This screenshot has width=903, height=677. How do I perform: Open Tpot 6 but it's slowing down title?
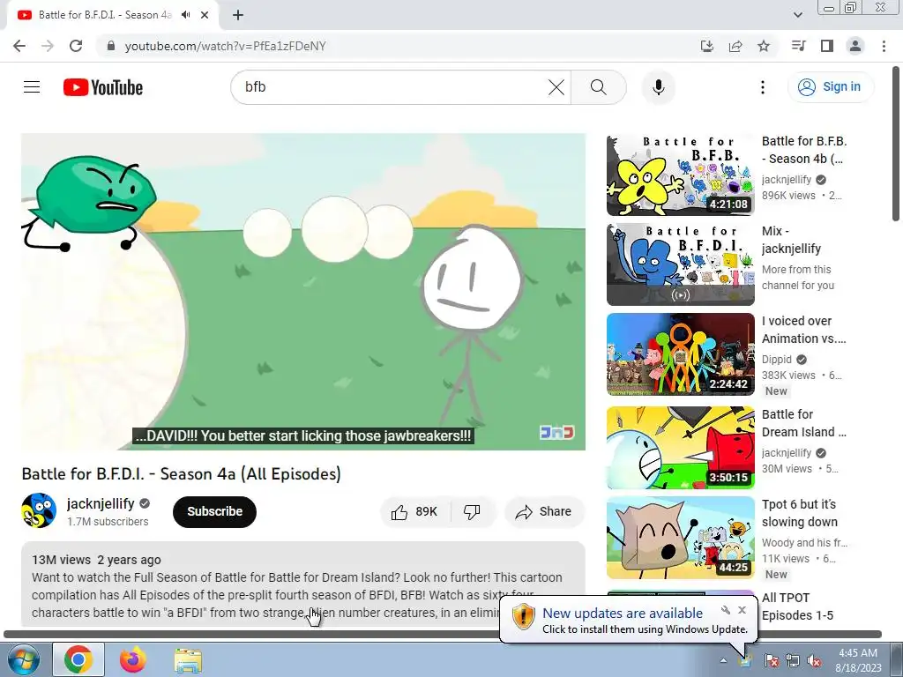tap(799, 513)
